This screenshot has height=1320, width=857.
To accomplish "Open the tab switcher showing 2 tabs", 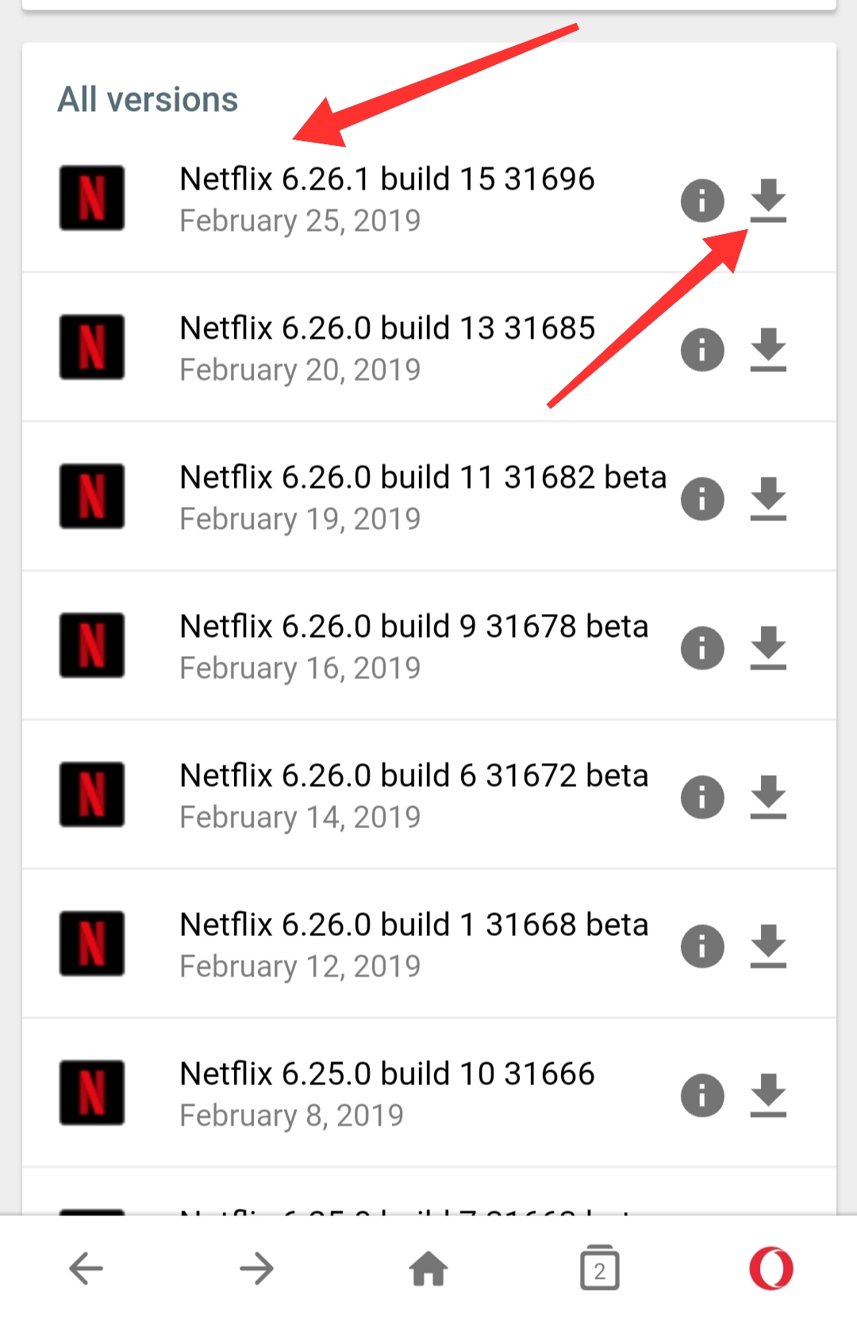I will pos(599,1268).
